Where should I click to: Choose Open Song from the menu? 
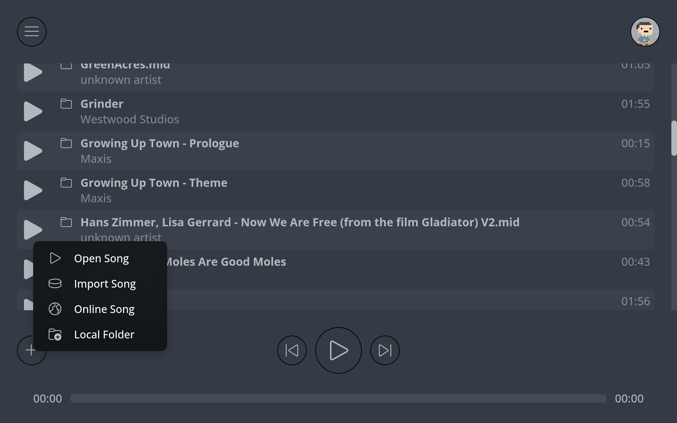(x=102, y=258)
